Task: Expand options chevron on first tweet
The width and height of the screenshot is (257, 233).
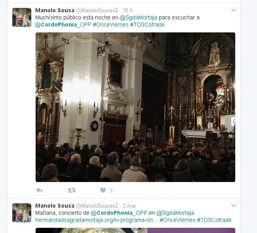Action: coord(233,10)
